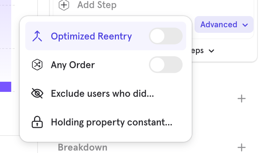
Task: Click the hexagon plus Add Step icon
Action: click(64, 5)
